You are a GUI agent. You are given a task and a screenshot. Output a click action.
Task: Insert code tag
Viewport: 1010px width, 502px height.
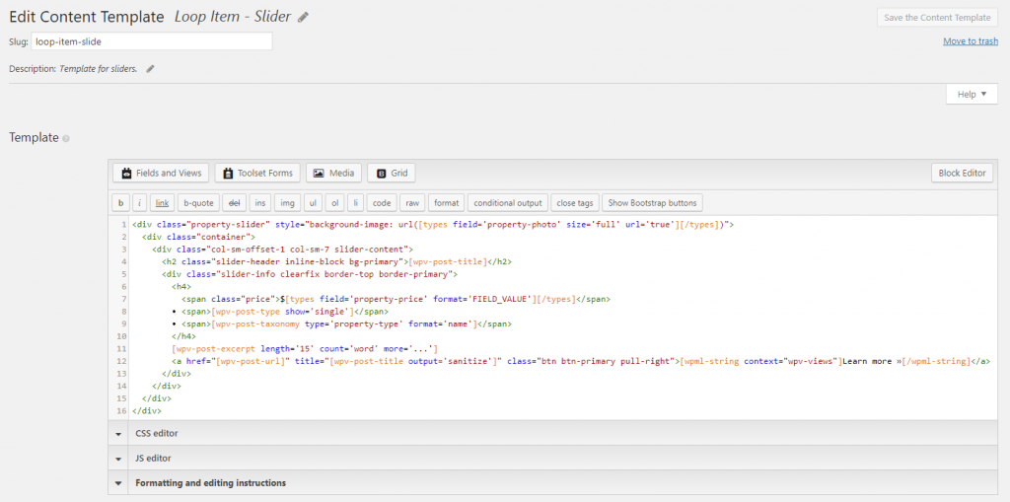(x=382, y=202)
